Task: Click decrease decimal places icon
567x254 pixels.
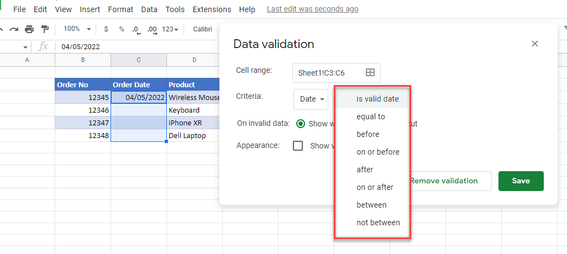Action: [136, 29]
